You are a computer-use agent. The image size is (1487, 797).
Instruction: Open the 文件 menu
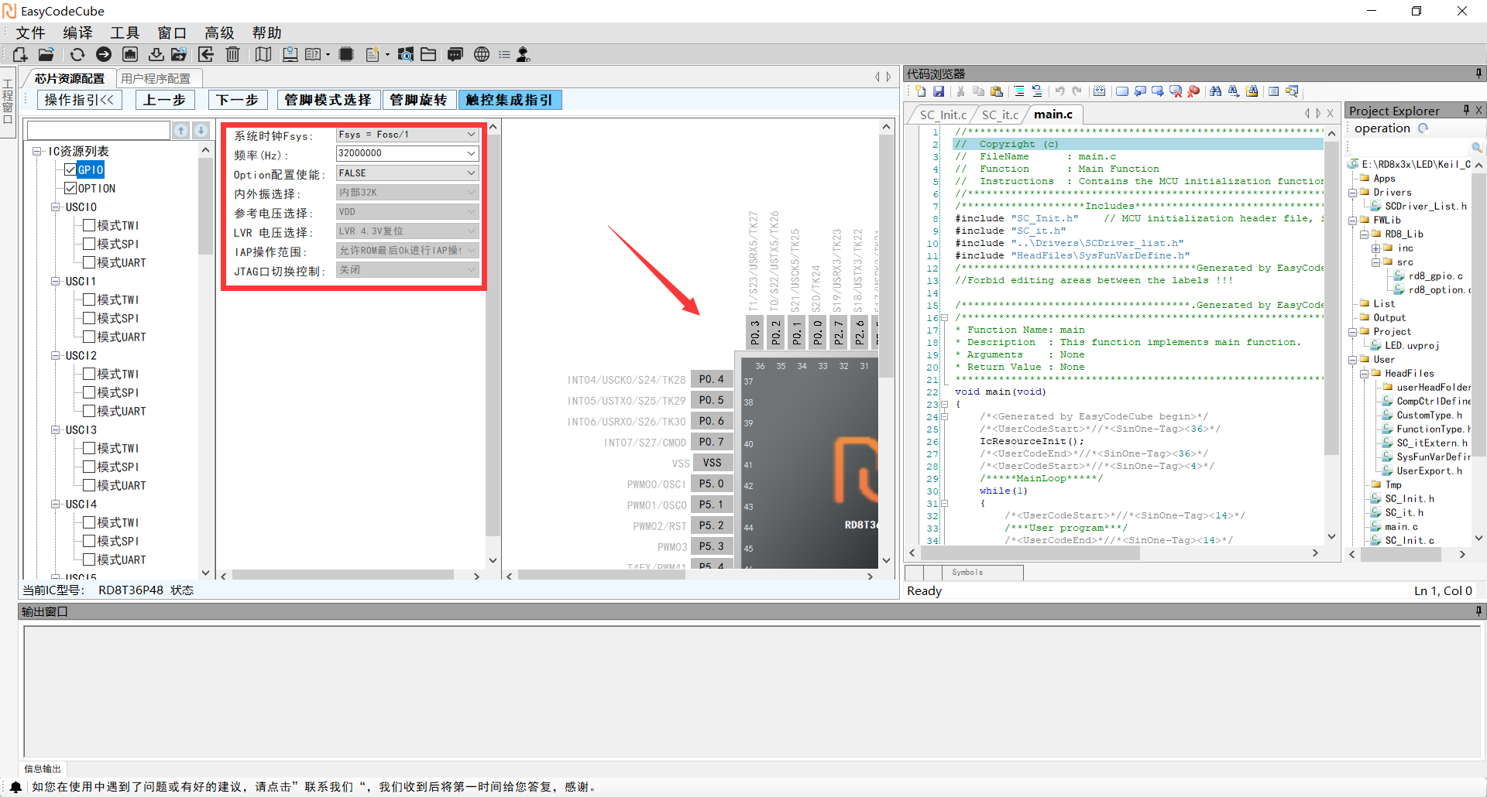point(31,32)
